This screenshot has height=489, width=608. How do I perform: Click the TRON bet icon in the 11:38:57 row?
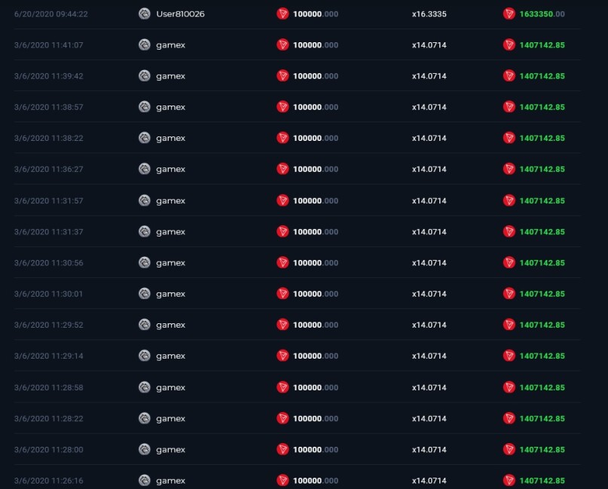coord(283,107)
